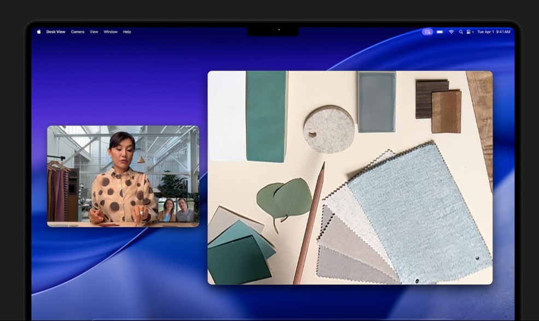Click the video effects icon in menu bar
539x321 pixels.
[427, 32]
